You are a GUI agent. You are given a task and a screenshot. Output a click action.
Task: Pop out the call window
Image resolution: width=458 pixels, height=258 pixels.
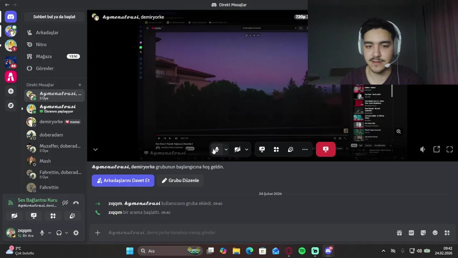[437, 149]
